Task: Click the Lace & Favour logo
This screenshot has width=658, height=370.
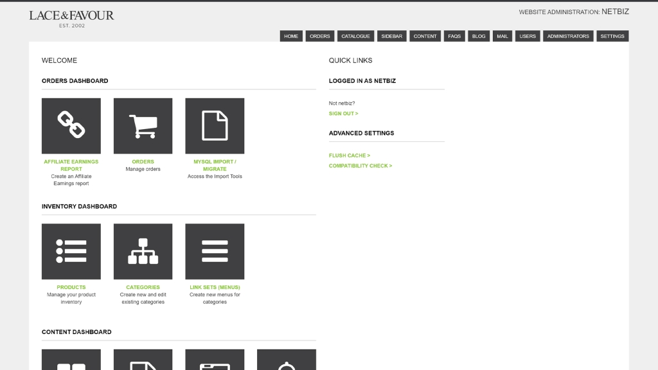Action: pos(71,17)
